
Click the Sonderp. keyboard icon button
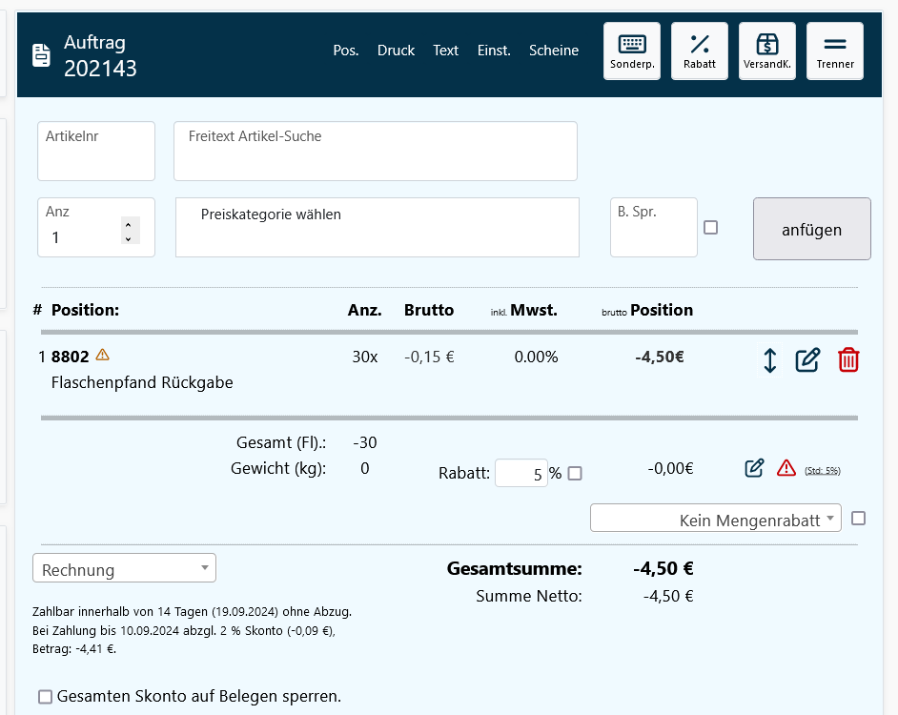[x=632, y=51]
